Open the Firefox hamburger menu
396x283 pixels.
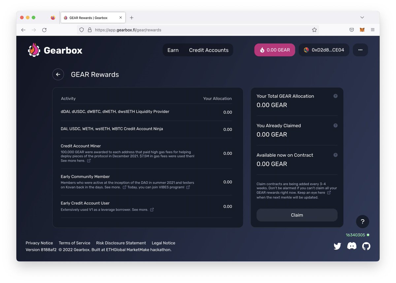point(373,30)
